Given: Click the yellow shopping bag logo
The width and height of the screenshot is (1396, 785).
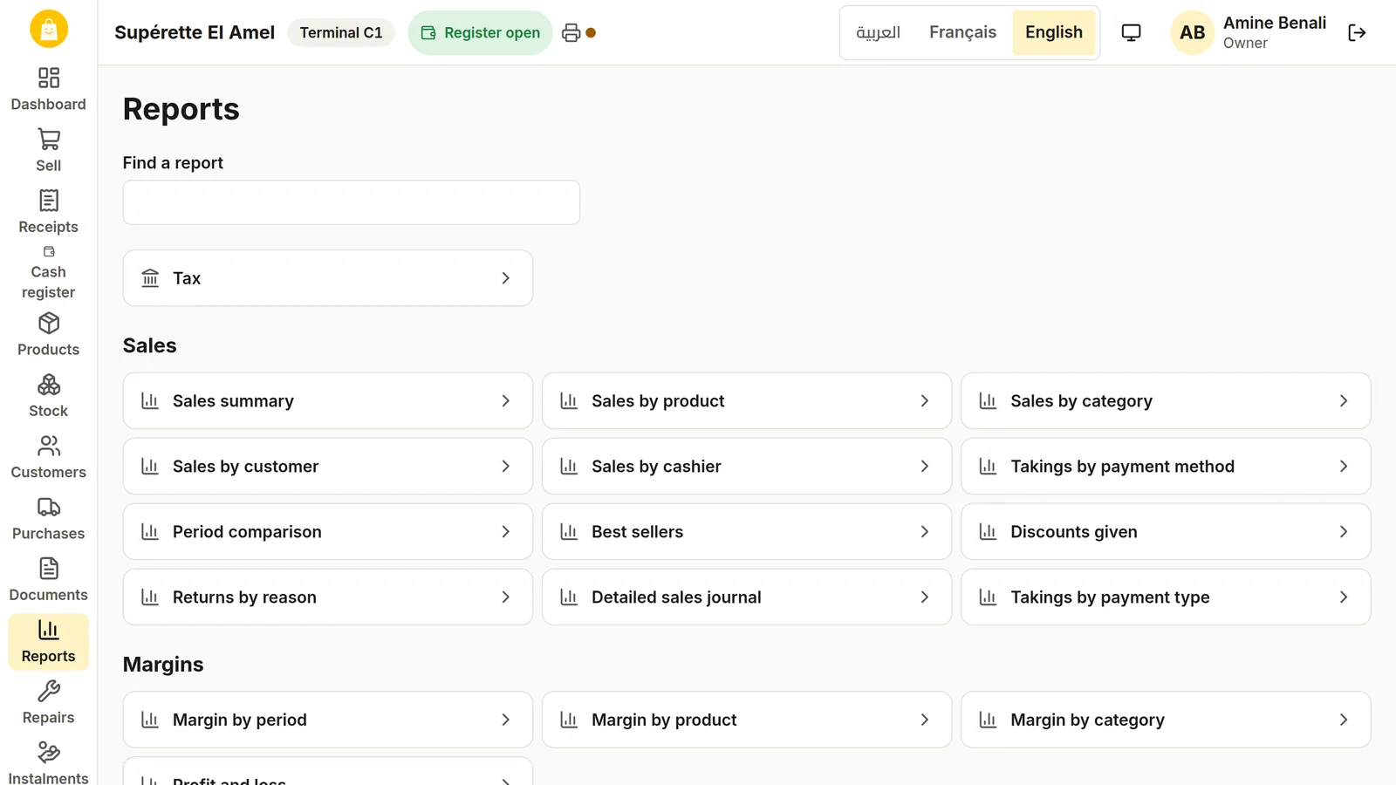Looking at the screenshot, I should [49, 29].
